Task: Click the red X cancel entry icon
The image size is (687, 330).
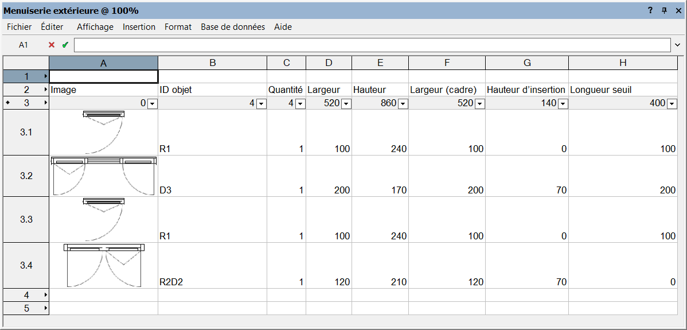Action: (52, 45)
